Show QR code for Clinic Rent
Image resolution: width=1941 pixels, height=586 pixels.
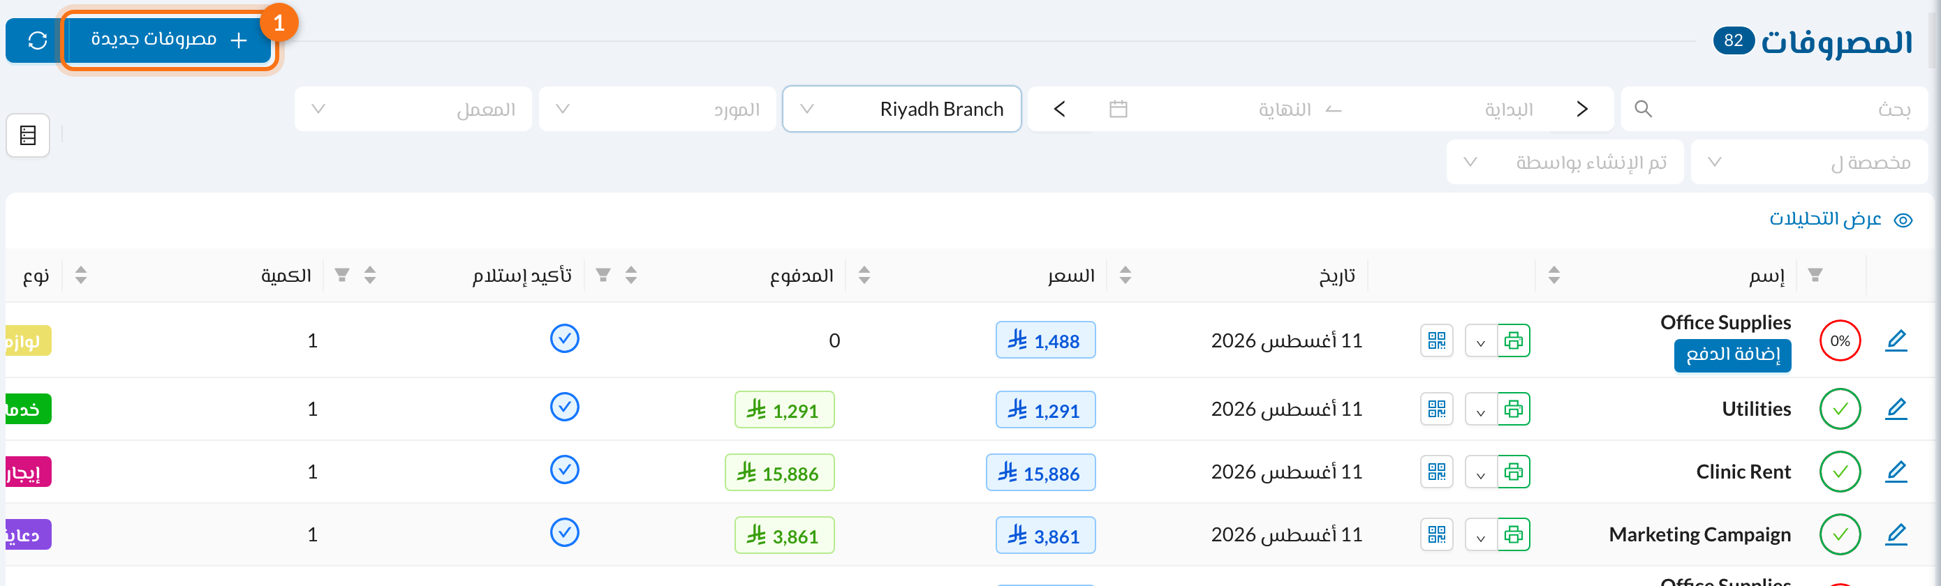coord(1437,472)
